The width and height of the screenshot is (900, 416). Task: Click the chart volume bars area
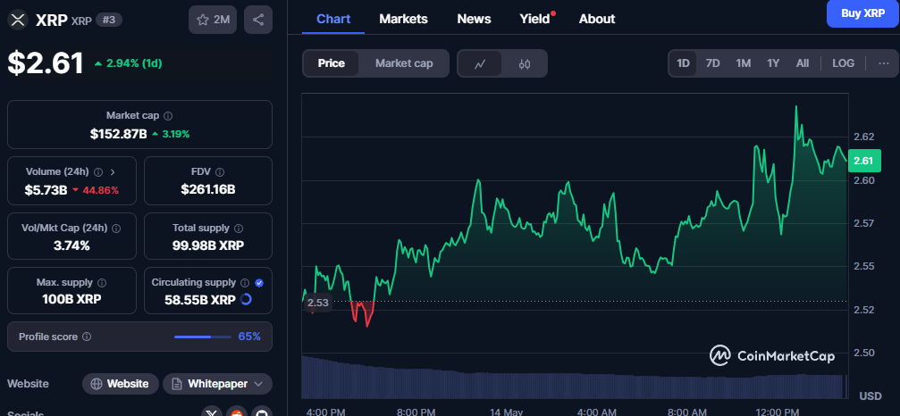click(575, 377)
